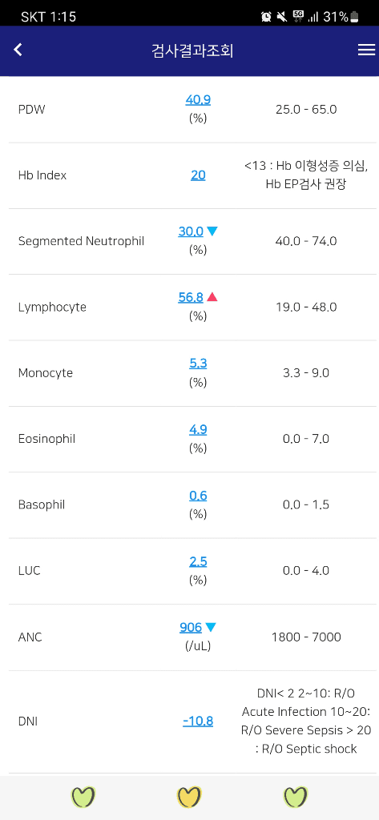The height and width of the screenshot is (820, 379).
Task: Open the hamburger menu
Action: pos(366,50)
